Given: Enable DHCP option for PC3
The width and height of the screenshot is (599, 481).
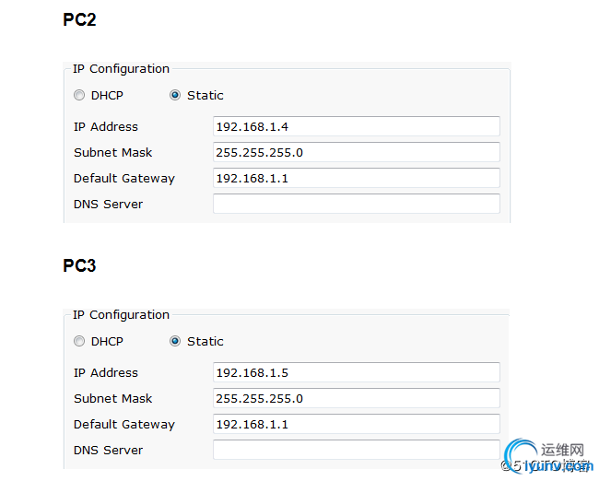Looking at the screenshot, I should pyautogui.click(x=79, y=341).
